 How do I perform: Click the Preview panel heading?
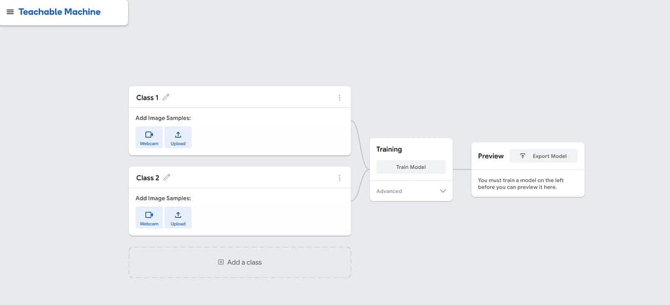(x=491, y=156)
